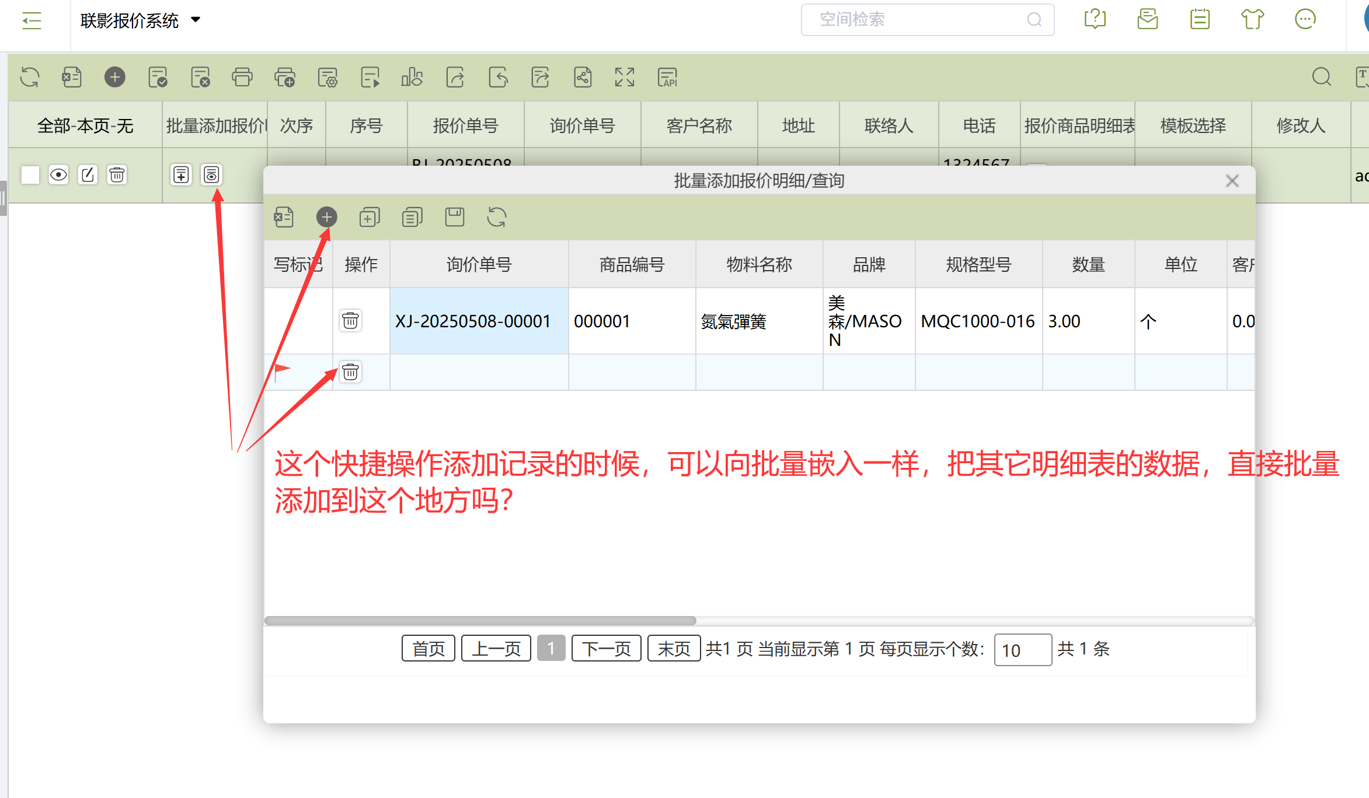The height and width of the screenshot is (798, 1369).
Task: Go to 末页 last page
Action: [x=674, y=649]
